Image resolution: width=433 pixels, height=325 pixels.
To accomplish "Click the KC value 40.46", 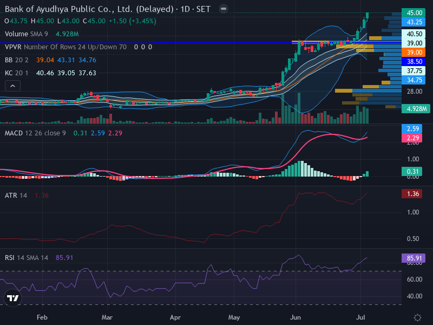I will point(45,73).
